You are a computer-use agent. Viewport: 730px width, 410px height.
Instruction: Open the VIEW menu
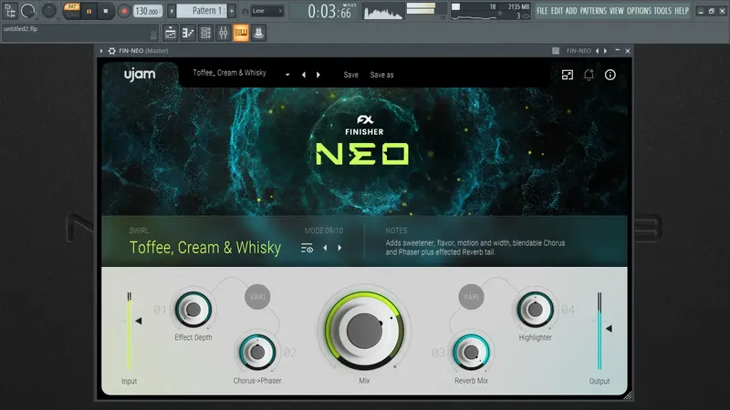(x=617, y=11)
